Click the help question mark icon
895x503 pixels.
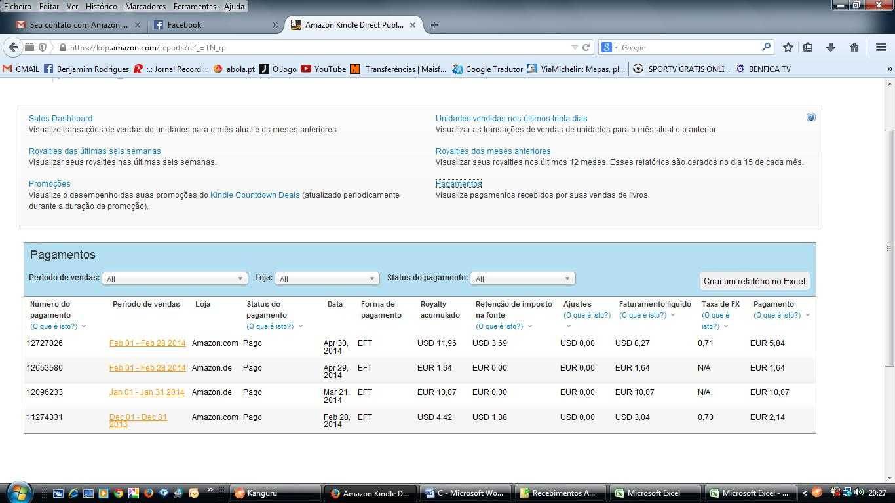(x=810, y=117)
